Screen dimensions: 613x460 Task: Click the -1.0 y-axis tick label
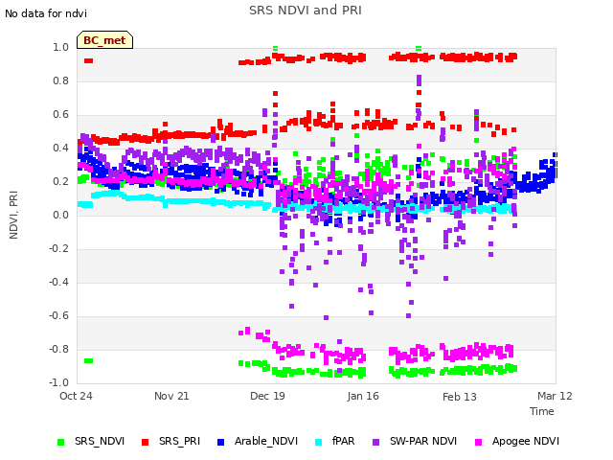pos(58,382)
